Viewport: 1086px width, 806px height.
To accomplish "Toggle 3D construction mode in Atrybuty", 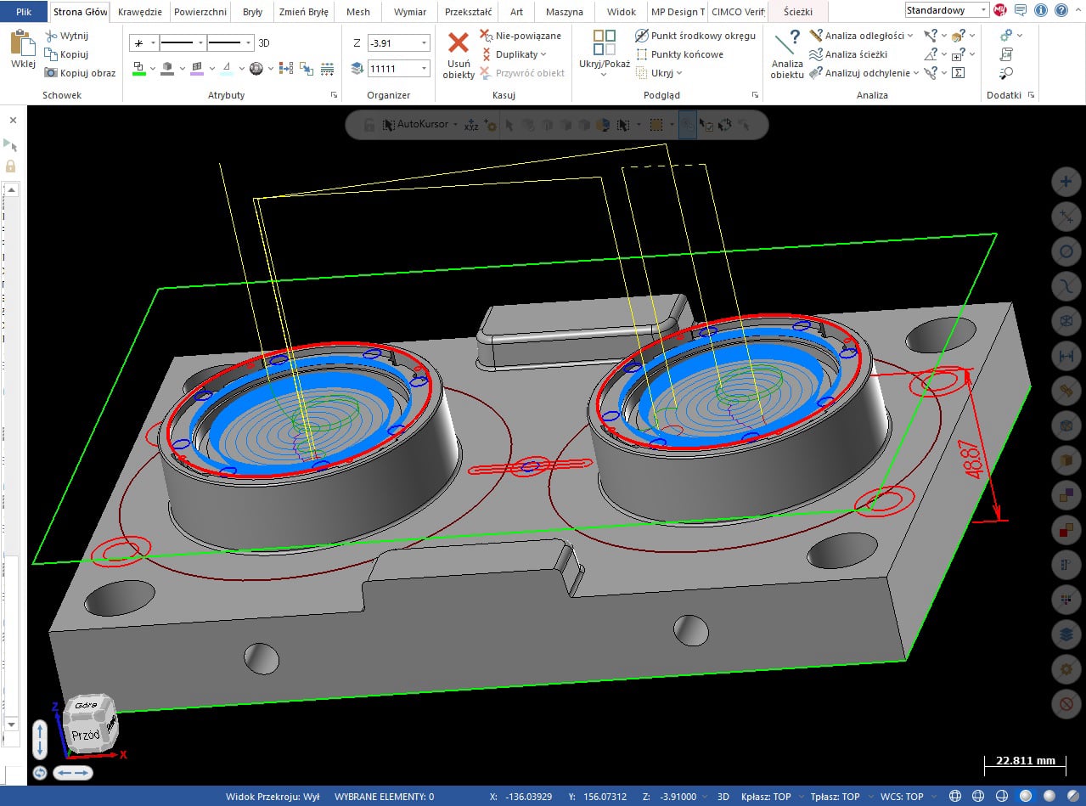I will (264, 42).
